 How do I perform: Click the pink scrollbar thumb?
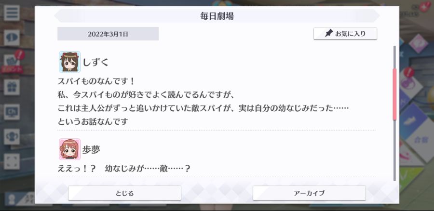[394, 94]
